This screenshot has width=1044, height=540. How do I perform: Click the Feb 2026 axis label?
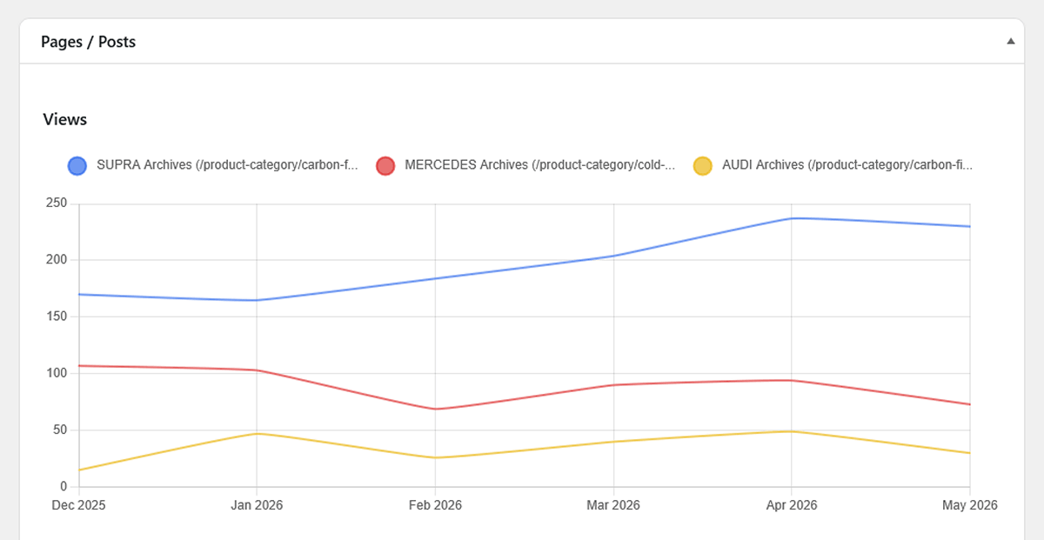(435, 505)
